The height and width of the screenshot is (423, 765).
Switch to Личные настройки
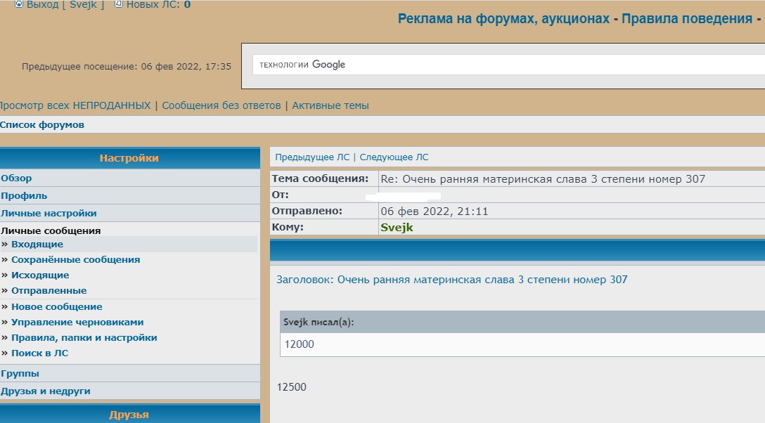click(49, 213)
